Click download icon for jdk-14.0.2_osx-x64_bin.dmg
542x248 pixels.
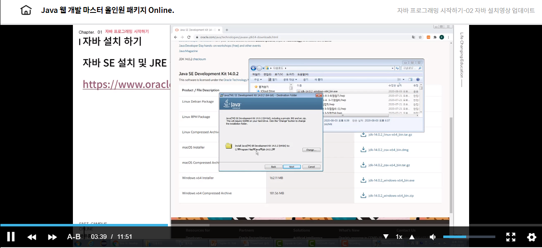point(363,150)
